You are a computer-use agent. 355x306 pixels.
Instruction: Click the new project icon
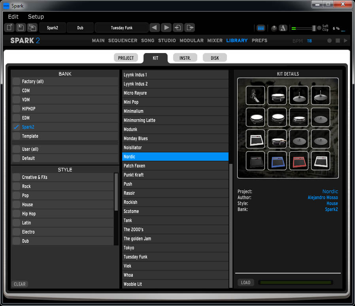click(x=9, y=28)
